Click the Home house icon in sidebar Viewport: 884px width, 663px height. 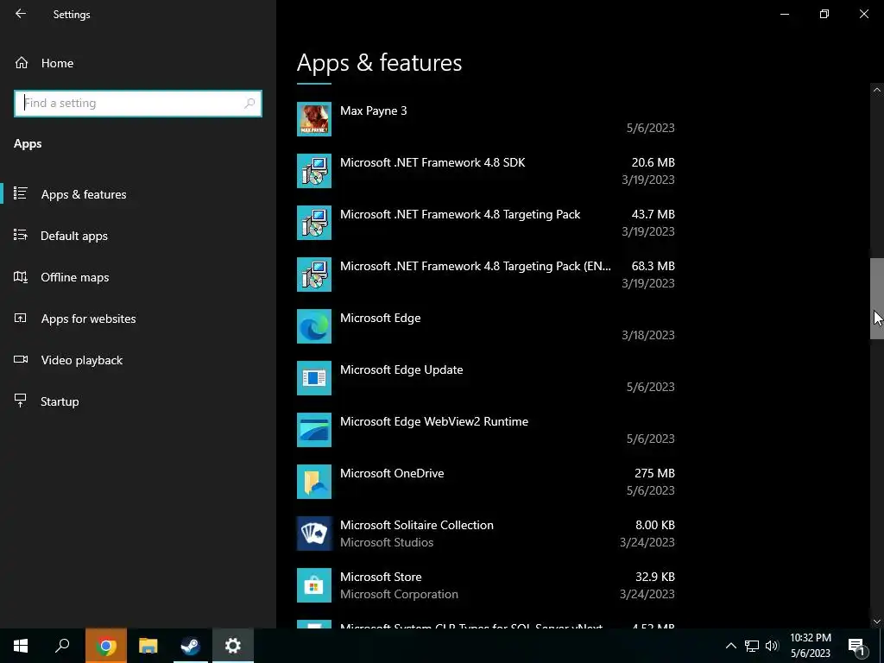coord(22,62)
